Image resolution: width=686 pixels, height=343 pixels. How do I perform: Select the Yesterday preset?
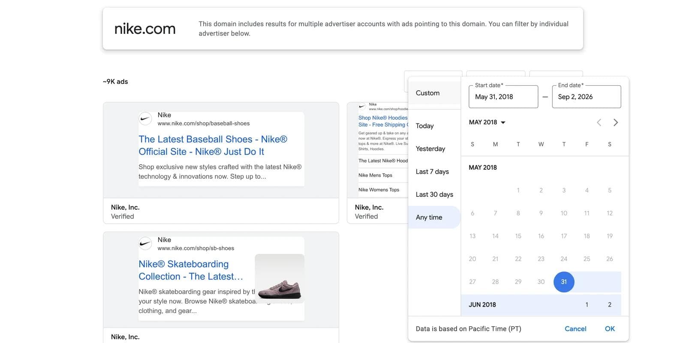(434, 149)
